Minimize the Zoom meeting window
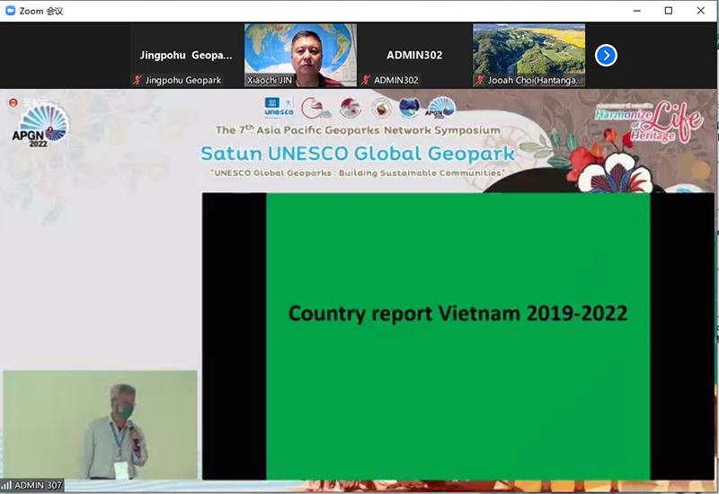The image size is (719, 494). 635,11
